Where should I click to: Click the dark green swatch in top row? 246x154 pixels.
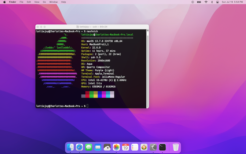point(92,93)
